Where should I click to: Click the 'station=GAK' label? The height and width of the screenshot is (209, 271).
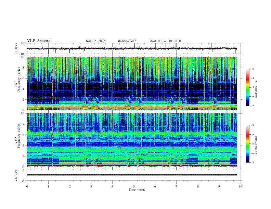click(127, 41)
